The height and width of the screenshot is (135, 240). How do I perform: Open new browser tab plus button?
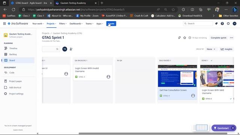(x=102, y=3)
